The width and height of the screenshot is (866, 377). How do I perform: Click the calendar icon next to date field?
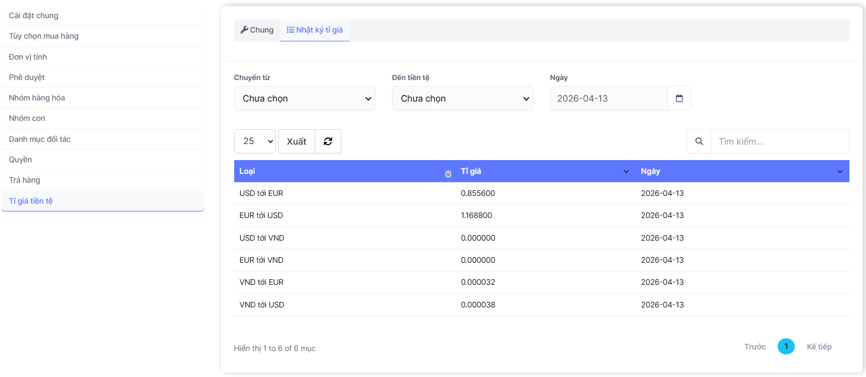coord(679,98)
